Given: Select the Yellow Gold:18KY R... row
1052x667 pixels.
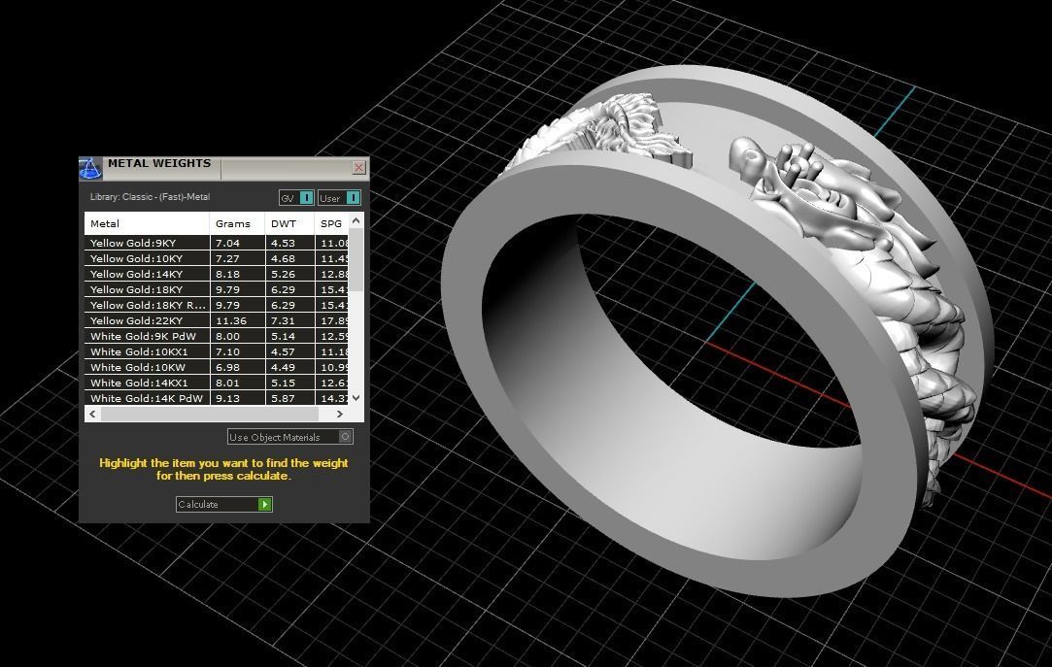Looking at the screenshot, I should (x=216, y=304).
